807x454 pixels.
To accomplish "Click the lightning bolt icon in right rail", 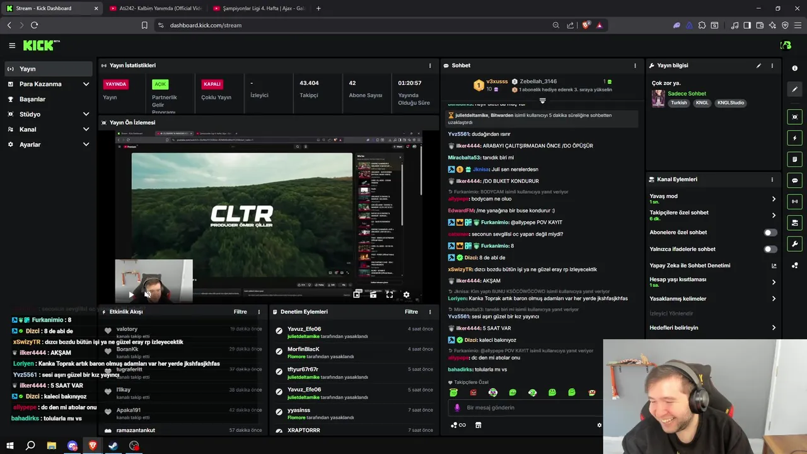I will coord(794,138).
